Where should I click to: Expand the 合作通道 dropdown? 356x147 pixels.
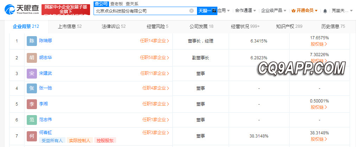[x=246, y=11]
